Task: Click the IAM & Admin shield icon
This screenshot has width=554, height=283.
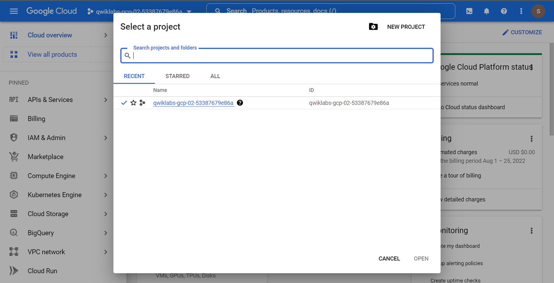Action: pos(14,138)
